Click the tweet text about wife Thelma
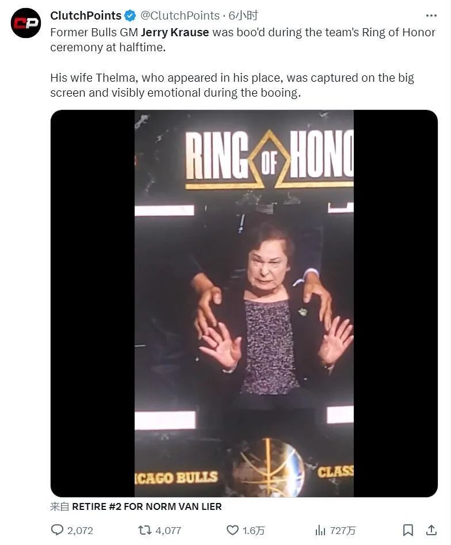The image size is (451, 545). pyautogui.click(x=232, y=85)
